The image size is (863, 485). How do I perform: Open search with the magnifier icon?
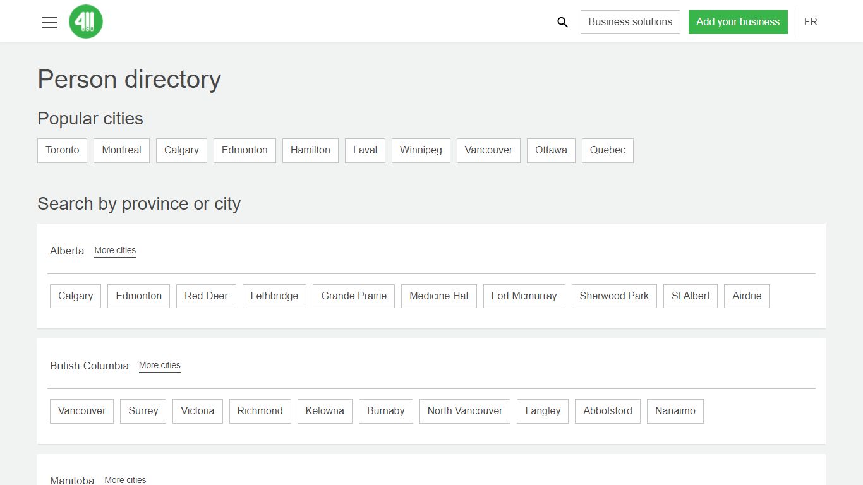(x=562, y=22)
